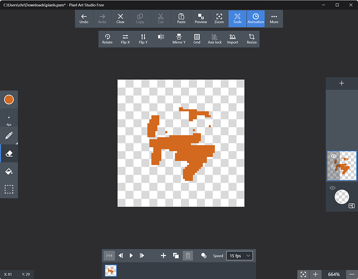Viewport: 358px width, 279px height.
Task: Flip the image with Flip X
Action: (x=125, y=39)
